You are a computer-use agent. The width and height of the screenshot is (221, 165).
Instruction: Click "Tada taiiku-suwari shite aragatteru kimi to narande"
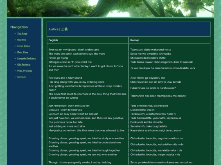(162, 62)
